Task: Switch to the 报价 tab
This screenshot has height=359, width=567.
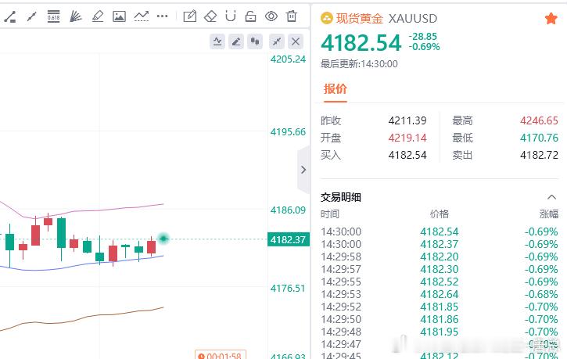Action: click(336, 89)
